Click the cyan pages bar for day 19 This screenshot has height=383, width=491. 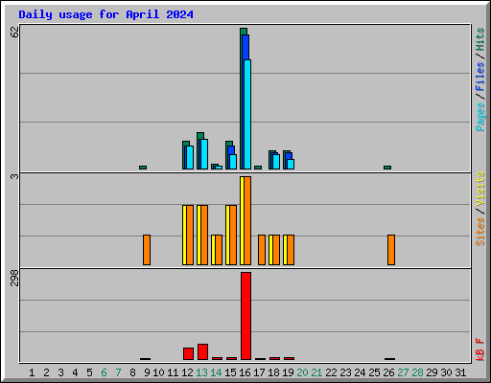point(291,164)
